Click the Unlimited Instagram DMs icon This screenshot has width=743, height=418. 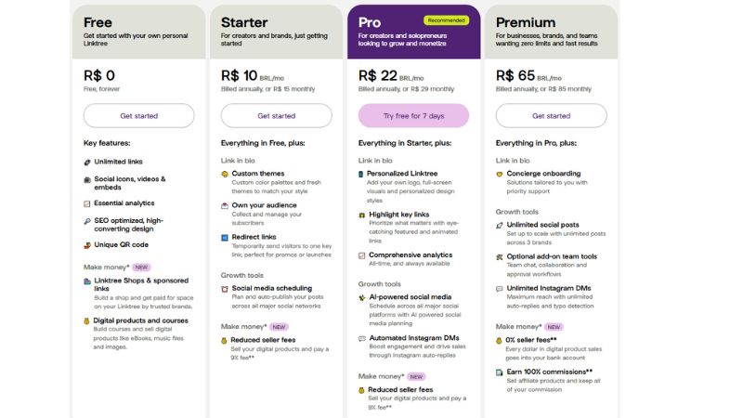[x=500, y=289]
